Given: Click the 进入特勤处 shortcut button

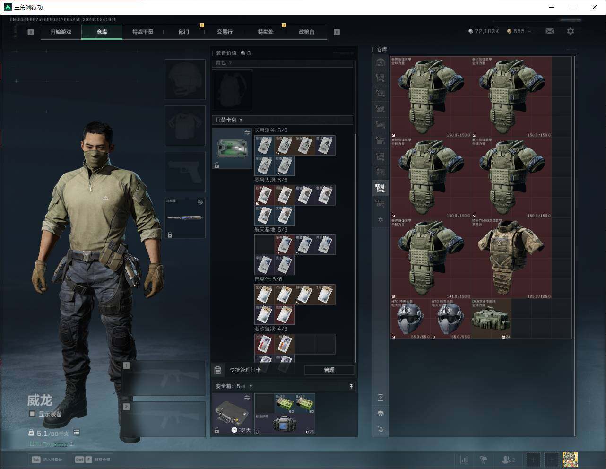Looking at the screenshot, I should tap(47, 460).
